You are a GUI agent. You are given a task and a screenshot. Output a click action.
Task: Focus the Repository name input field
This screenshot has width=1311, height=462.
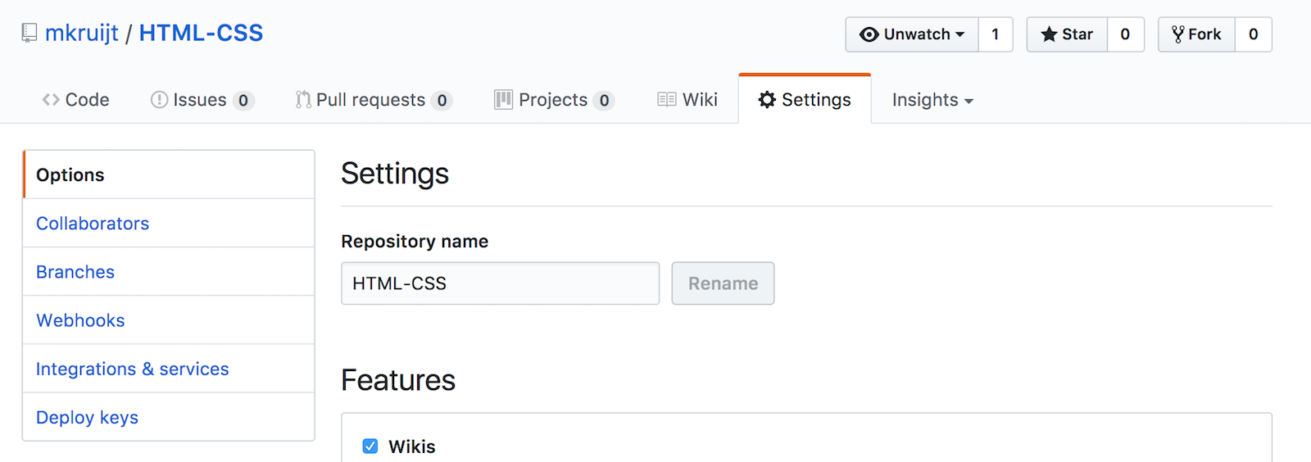[500, 283]
